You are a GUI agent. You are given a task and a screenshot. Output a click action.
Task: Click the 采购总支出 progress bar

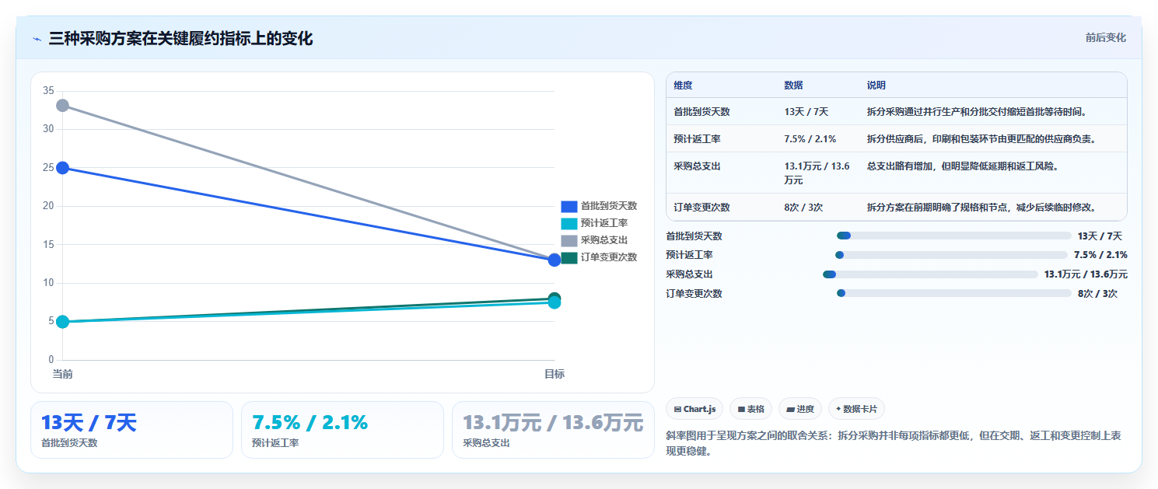pos(930,274)
